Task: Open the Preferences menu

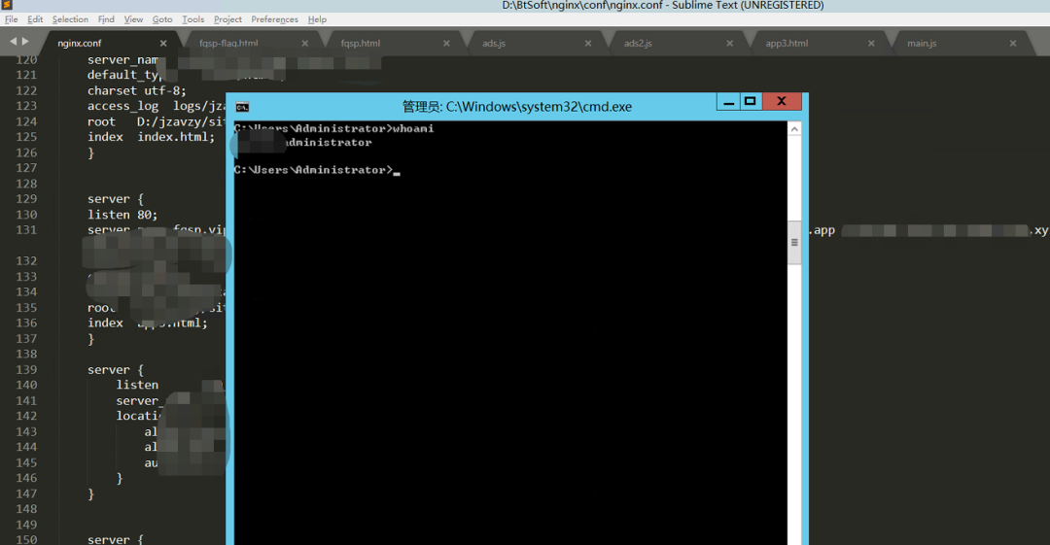Action: (x=274, y=19)
